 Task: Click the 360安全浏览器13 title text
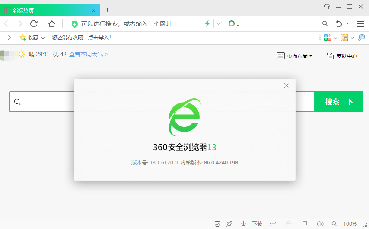[185, 147]
